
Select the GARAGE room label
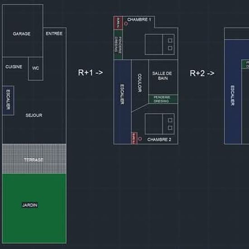pos(22,34)
